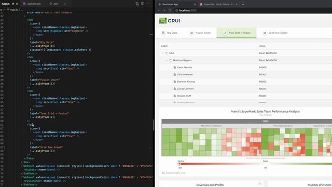332x187 pixels.
Task: Select the Lucas Cannon row
Action: [x=245, y=89]
